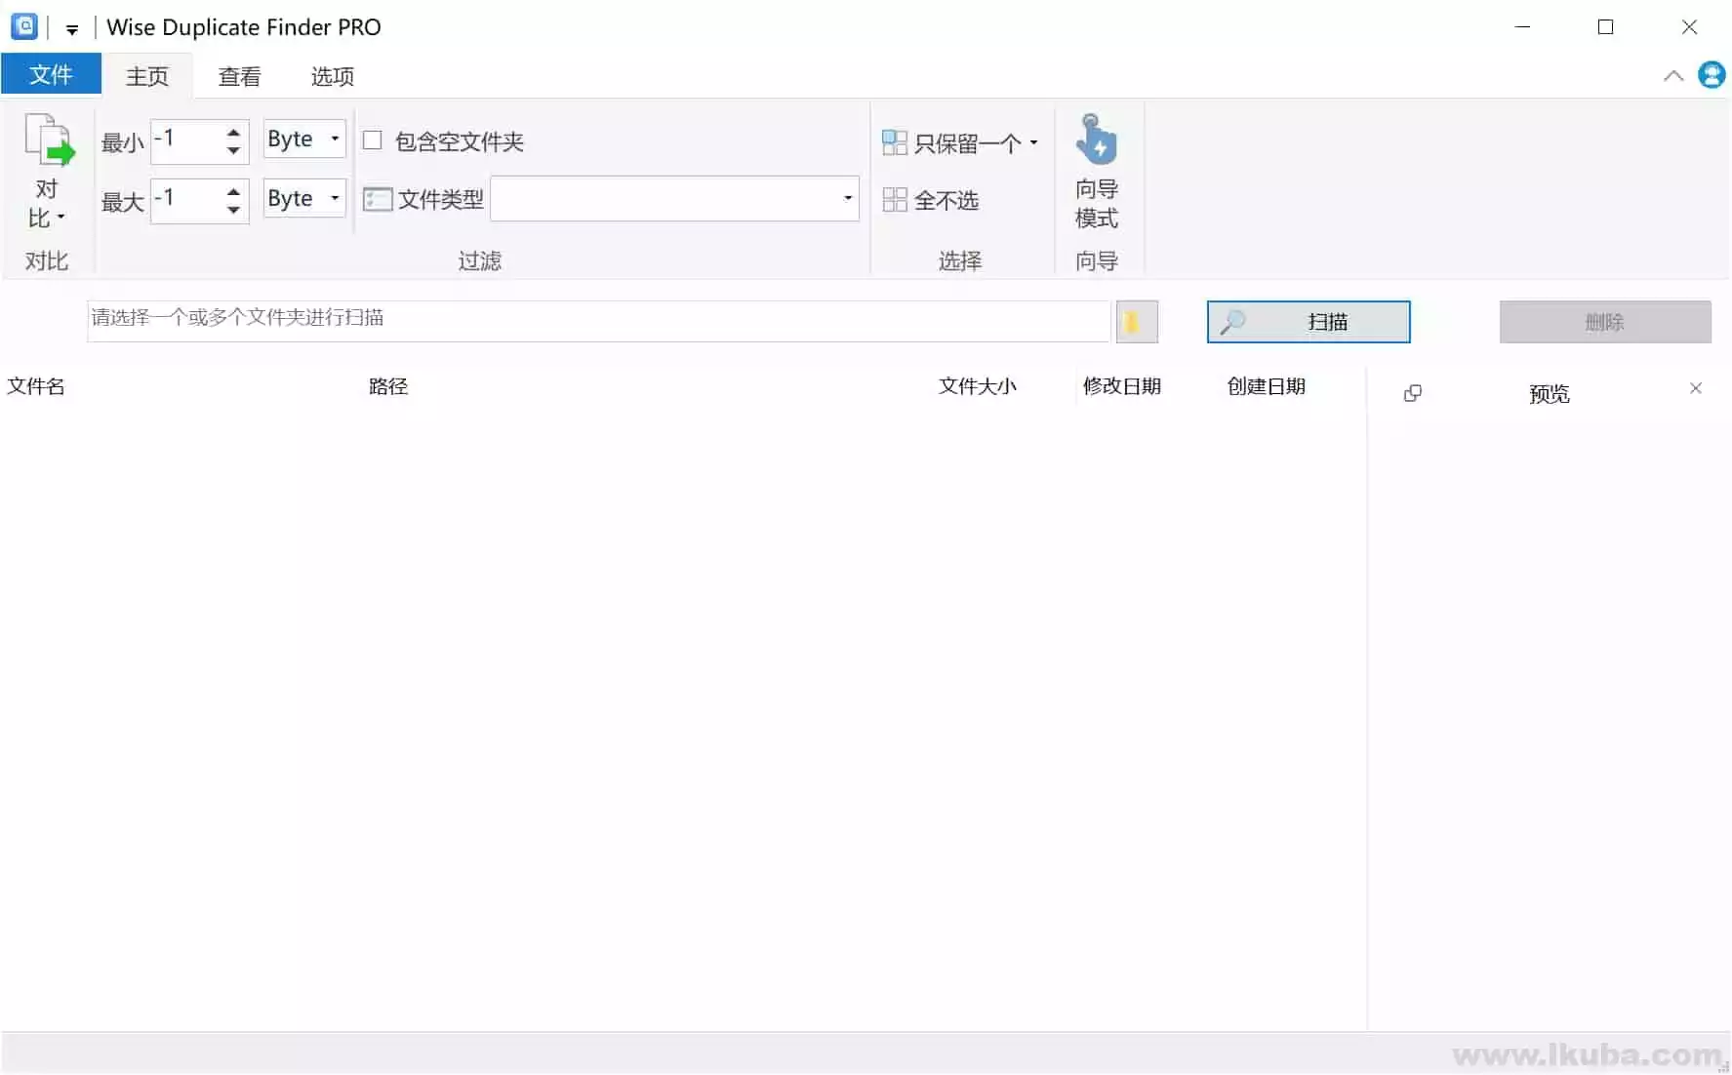Open the File (文件) menu tab
The height and width of the screenshot is (1075, 1732).
(x=51, y=75)
